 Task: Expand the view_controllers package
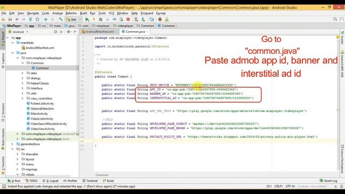click(22, 98)
